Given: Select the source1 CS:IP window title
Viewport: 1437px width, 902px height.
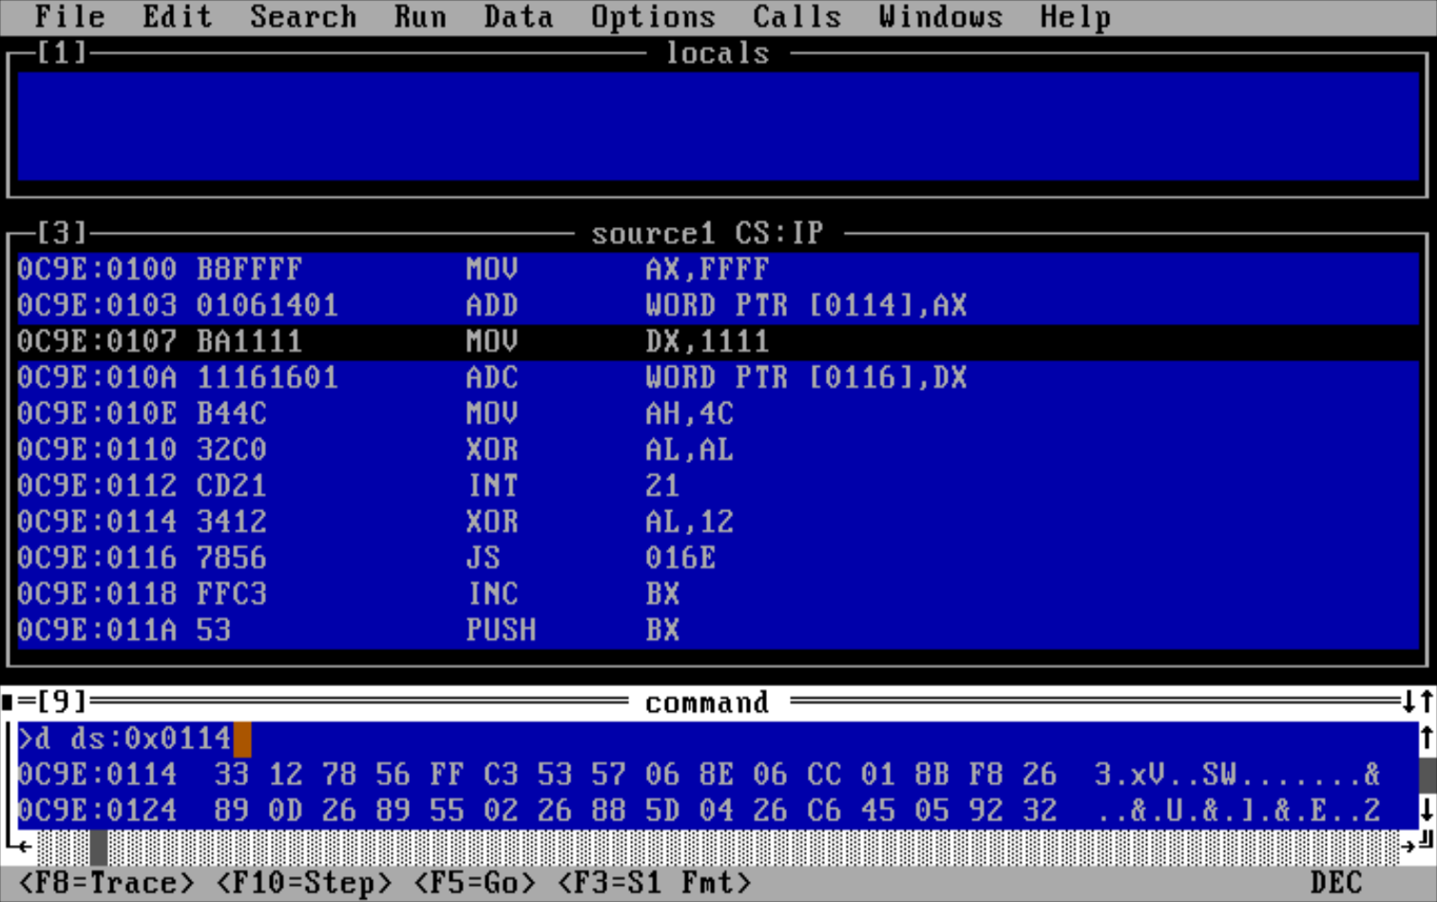Looking at the screenshot, I should pyautogui.click(x=708, y=233).
